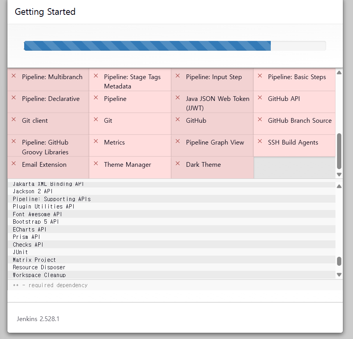353x339 pixels.
Task: Click the install log's scrollbar thumb
Action: 339,261
